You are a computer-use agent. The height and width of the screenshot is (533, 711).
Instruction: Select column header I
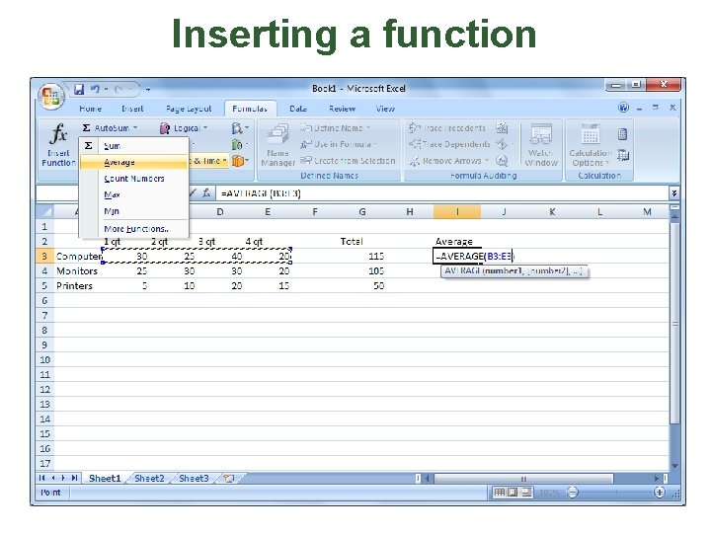[x=457, y=211]
